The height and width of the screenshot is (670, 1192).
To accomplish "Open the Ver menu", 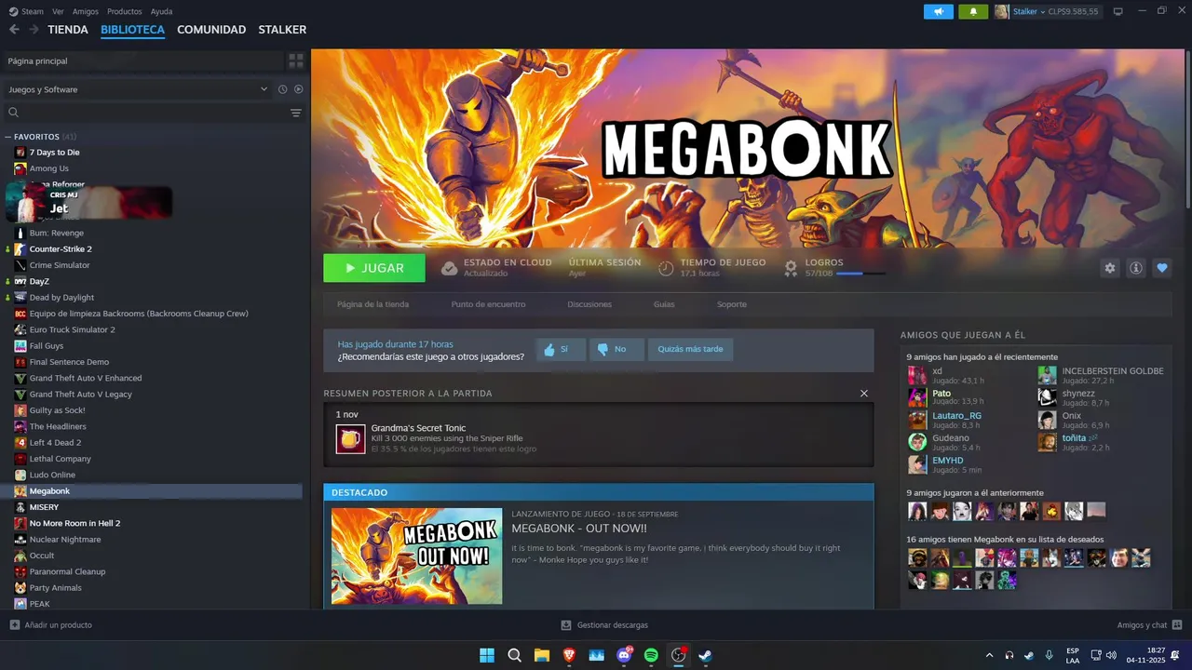I will (x=59, y=11).
